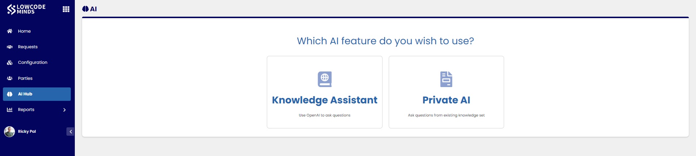Screen dimensions: 696x156
Task: Click the AI Hub brain icon
Action: coord(10,94)
